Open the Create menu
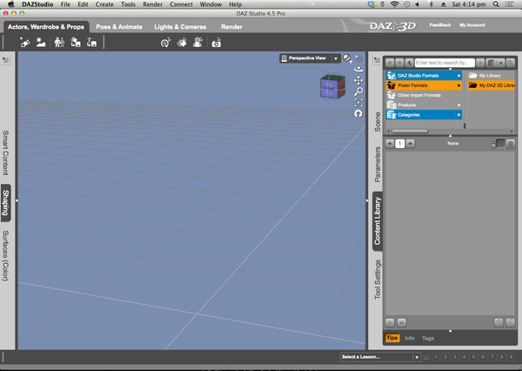Screen dimensions: 522x371 [104, 4]
